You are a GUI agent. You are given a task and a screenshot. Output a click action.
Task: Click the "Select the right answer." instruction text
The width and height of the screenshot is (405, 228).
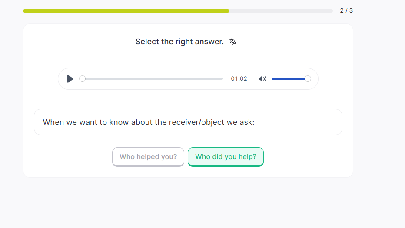[x=179, y=42]
